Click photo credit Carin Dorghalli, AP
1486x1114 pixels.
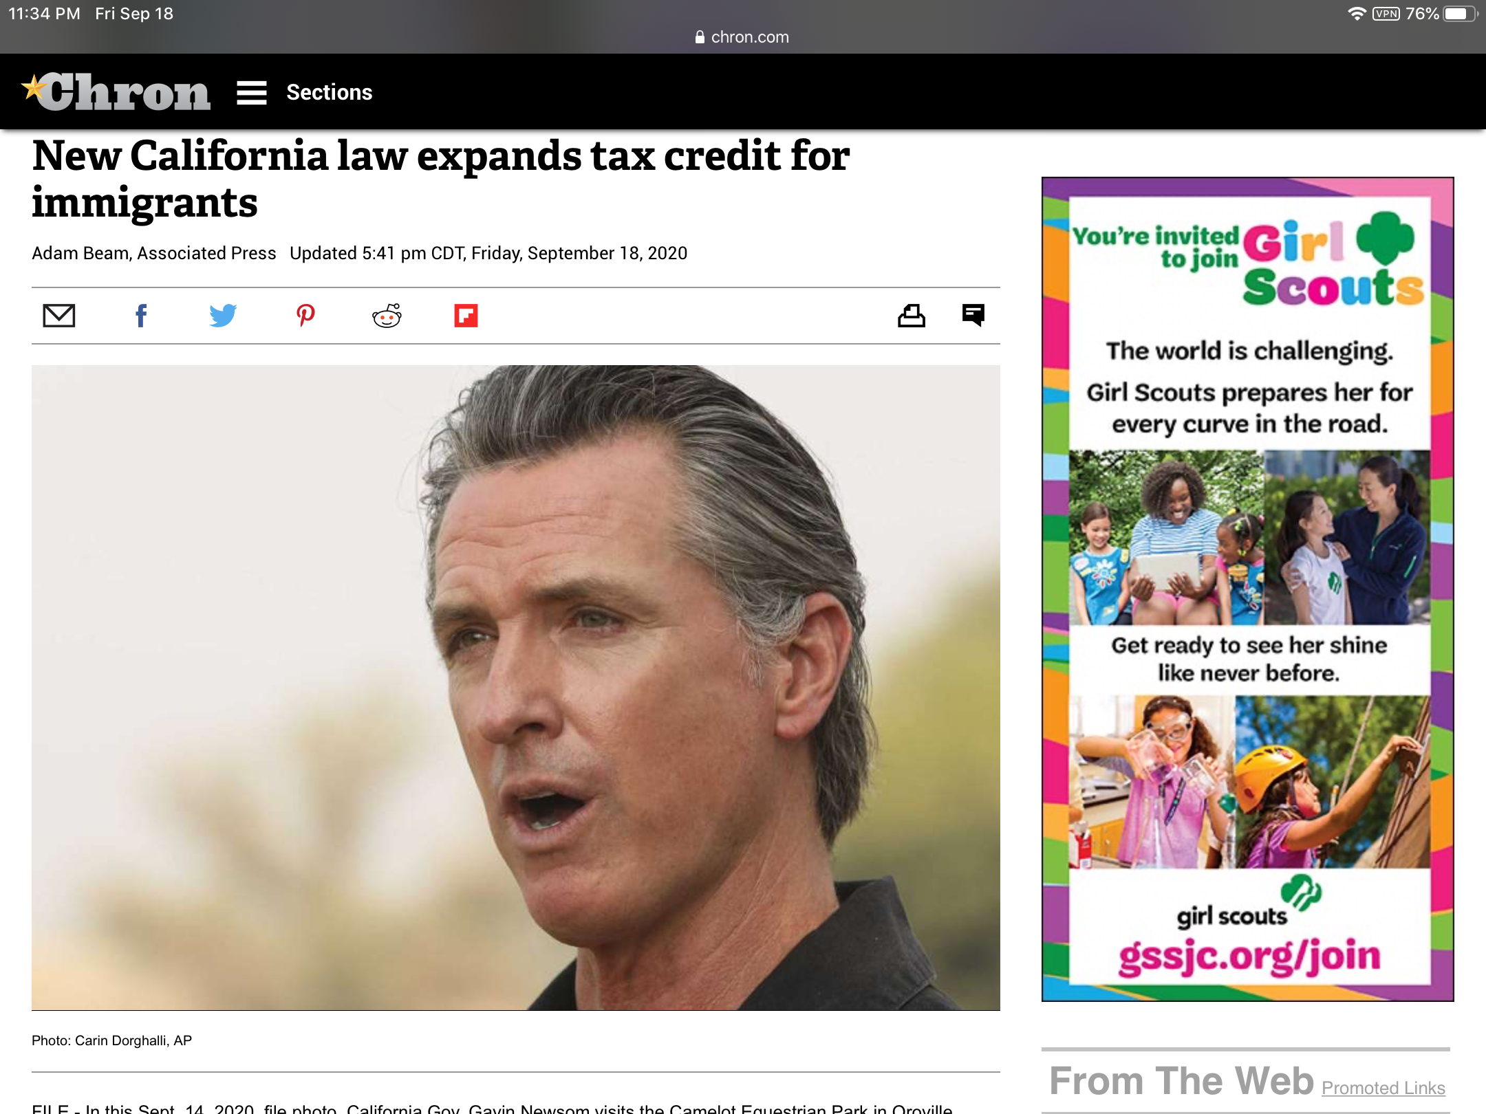[111, 1040]
